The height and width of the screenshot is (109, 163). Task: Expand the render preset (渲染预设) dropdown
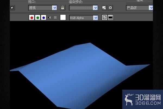tap(83, 8)
